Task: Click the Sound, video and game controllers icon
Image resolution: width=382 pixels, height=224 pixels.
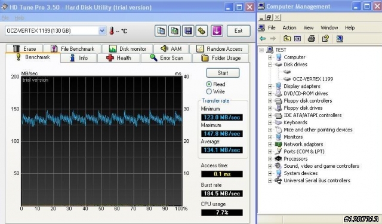Action: pos(278,166)
